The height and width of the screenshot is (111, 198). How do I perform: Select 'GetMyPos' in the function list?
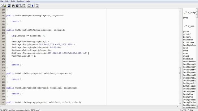pos(188,94)
